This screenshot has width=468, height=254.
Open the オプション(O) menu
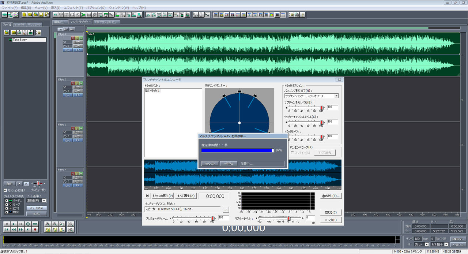coord(96,8)
